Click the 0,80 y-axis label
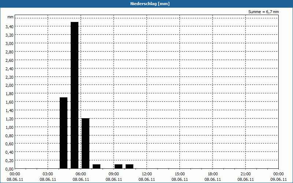The width and height of the screenshot is (293, 183). tap(10, 135)
